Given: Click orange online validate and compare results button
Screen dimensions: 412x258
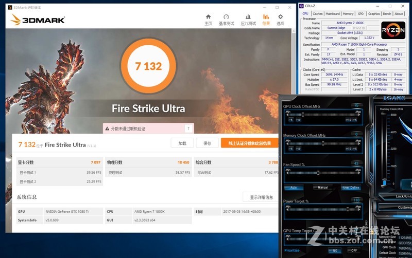Looking at the screenshot, I should click(x=250, y=143).
